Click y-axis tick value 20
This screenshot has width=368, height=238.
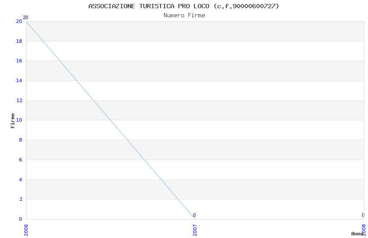(19, 21)
